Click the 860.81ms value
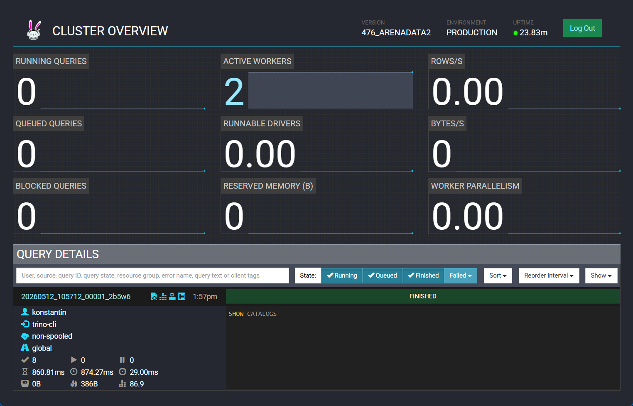 (x=48, y=372)
